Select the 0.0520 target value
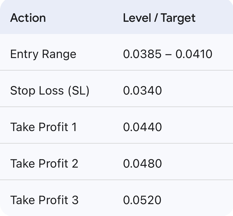The height and width of the screenshot is (216, 233). coord(142,200)
